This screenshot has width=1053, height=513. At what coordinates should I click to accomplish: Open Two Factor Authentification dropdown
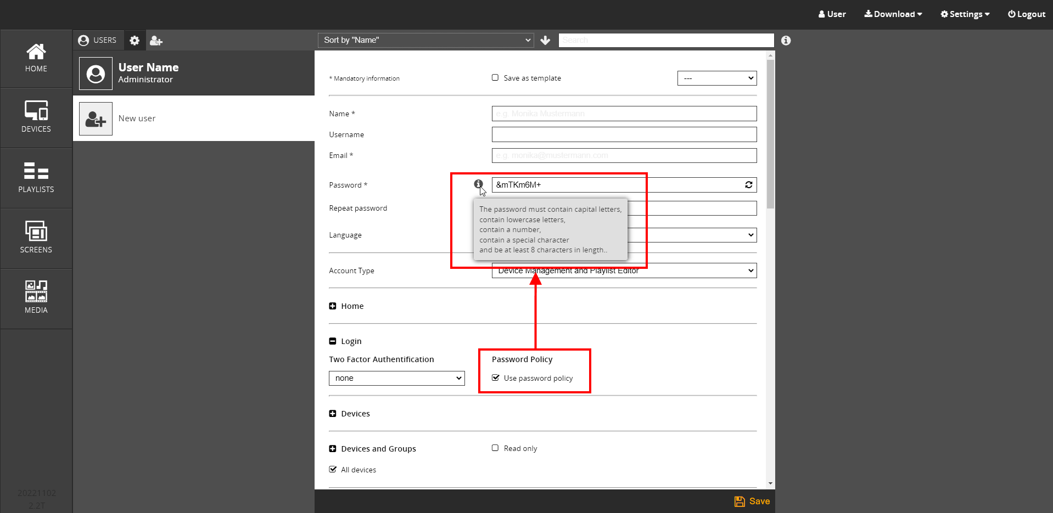point(396,378)
